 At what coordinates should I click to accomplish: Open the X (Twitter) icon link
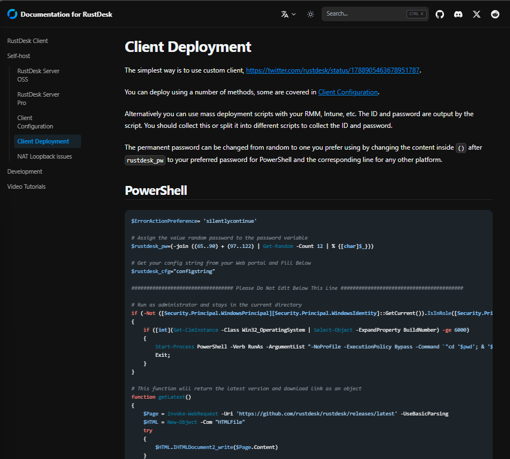coord(476,15)
